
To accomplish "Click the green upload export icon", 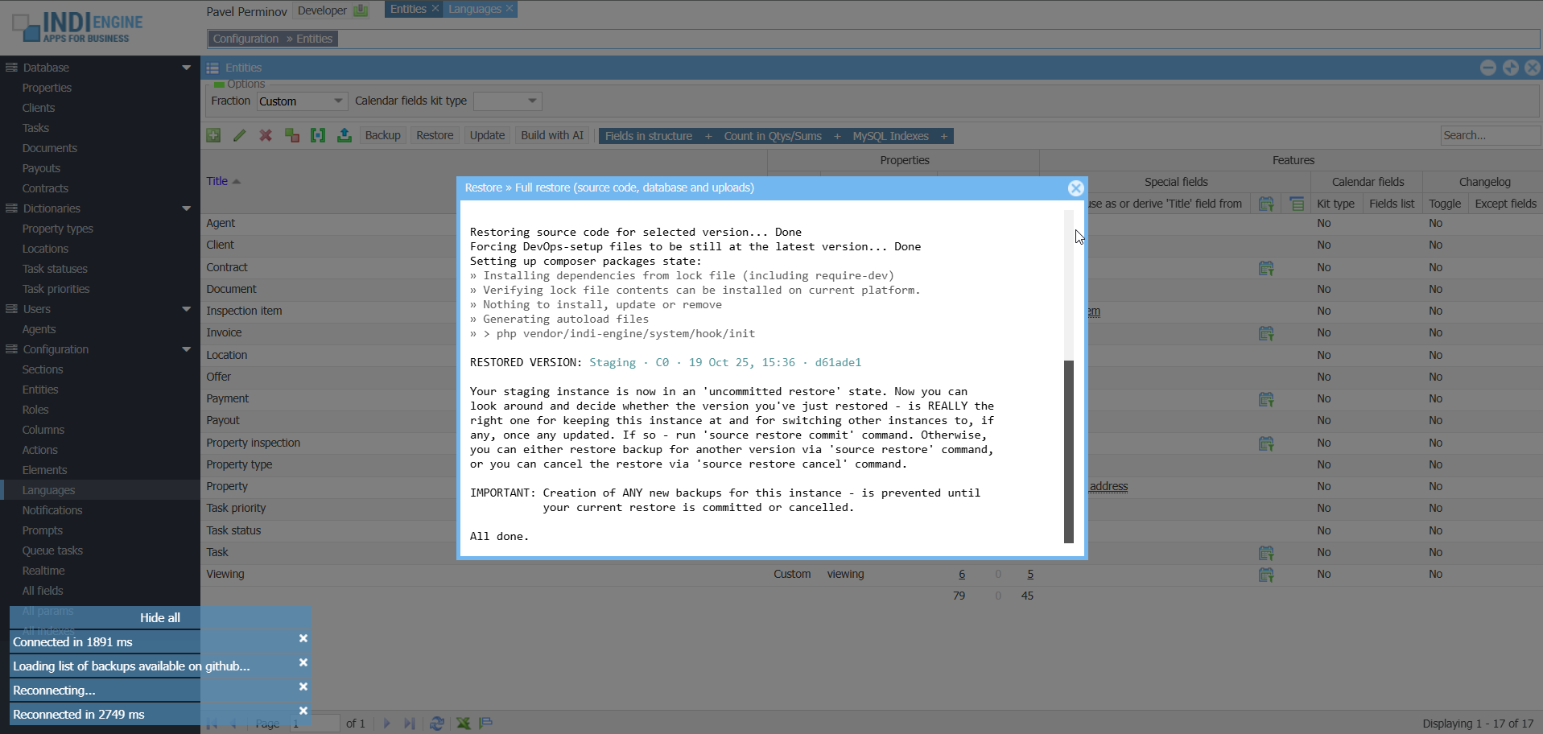I will pyautogui.click(x=344, y=135).
